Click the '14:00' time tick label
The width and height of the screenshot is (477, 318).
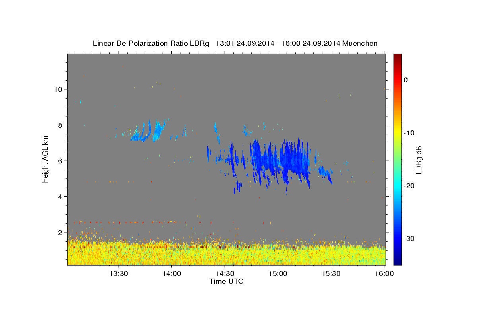pyautogui.click(x=171, y=274)
